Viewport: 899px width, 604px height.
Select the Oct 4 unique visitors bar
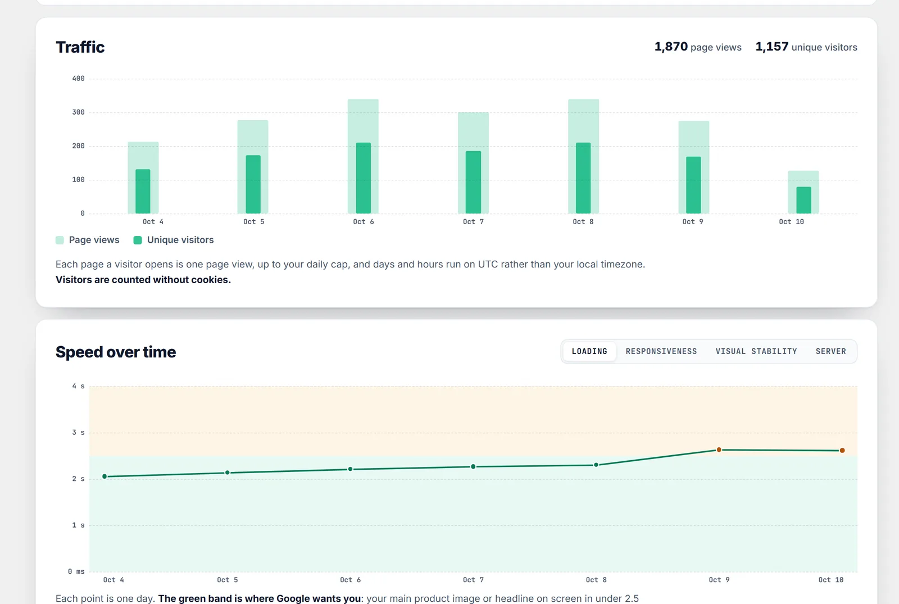[x=143, y=192]
